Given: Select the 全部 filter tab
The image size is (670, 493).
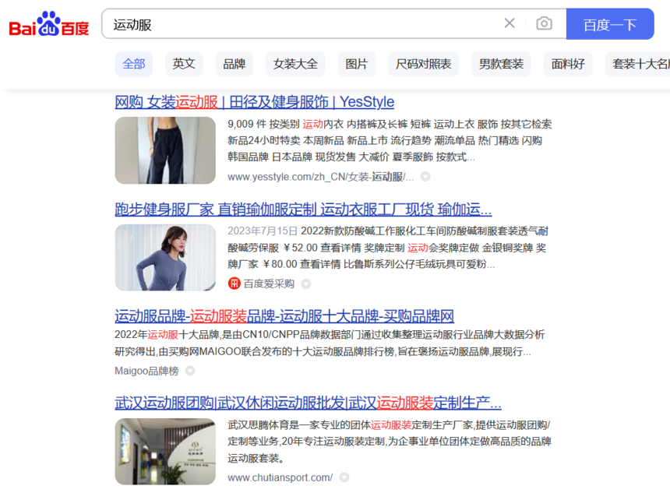Looking at the screenshot, I should pos(134,64).
